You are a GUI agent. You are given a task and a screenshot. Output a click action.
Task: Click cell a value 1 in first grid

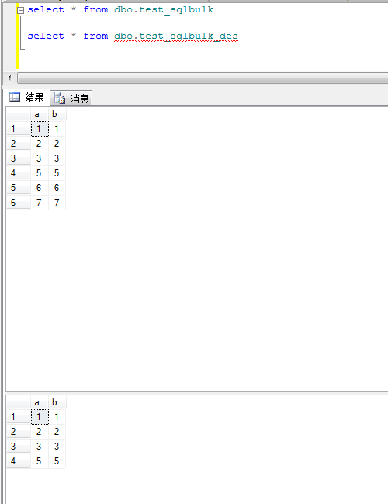pyautogui.click(x=40, y=129)
